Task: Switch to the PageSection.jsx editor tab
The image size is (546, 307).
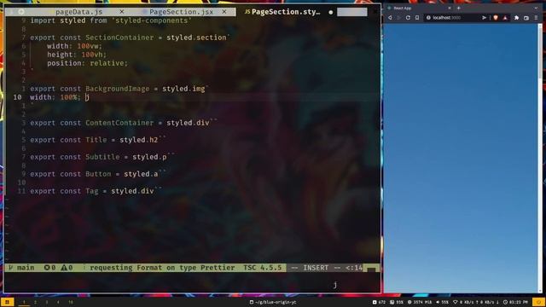Action: click(x=181, y=12)
